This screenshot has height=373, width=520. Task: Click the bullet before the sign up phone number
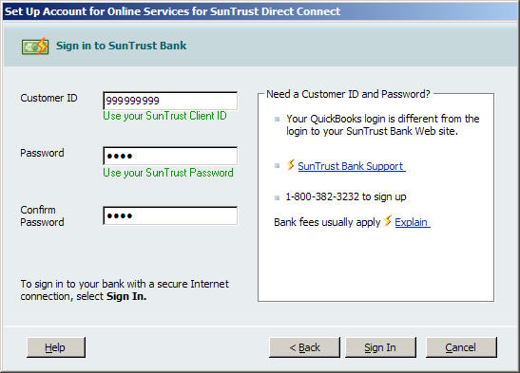[x=278, y=198]
